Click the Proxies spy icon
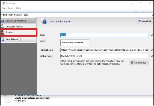The width and height of the screenshot is (154, 106). point(2,32)
